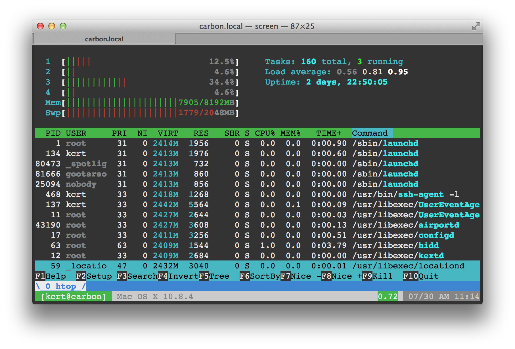Click the Swp usage bar 1779/2048MB

[x=142, y=113]
